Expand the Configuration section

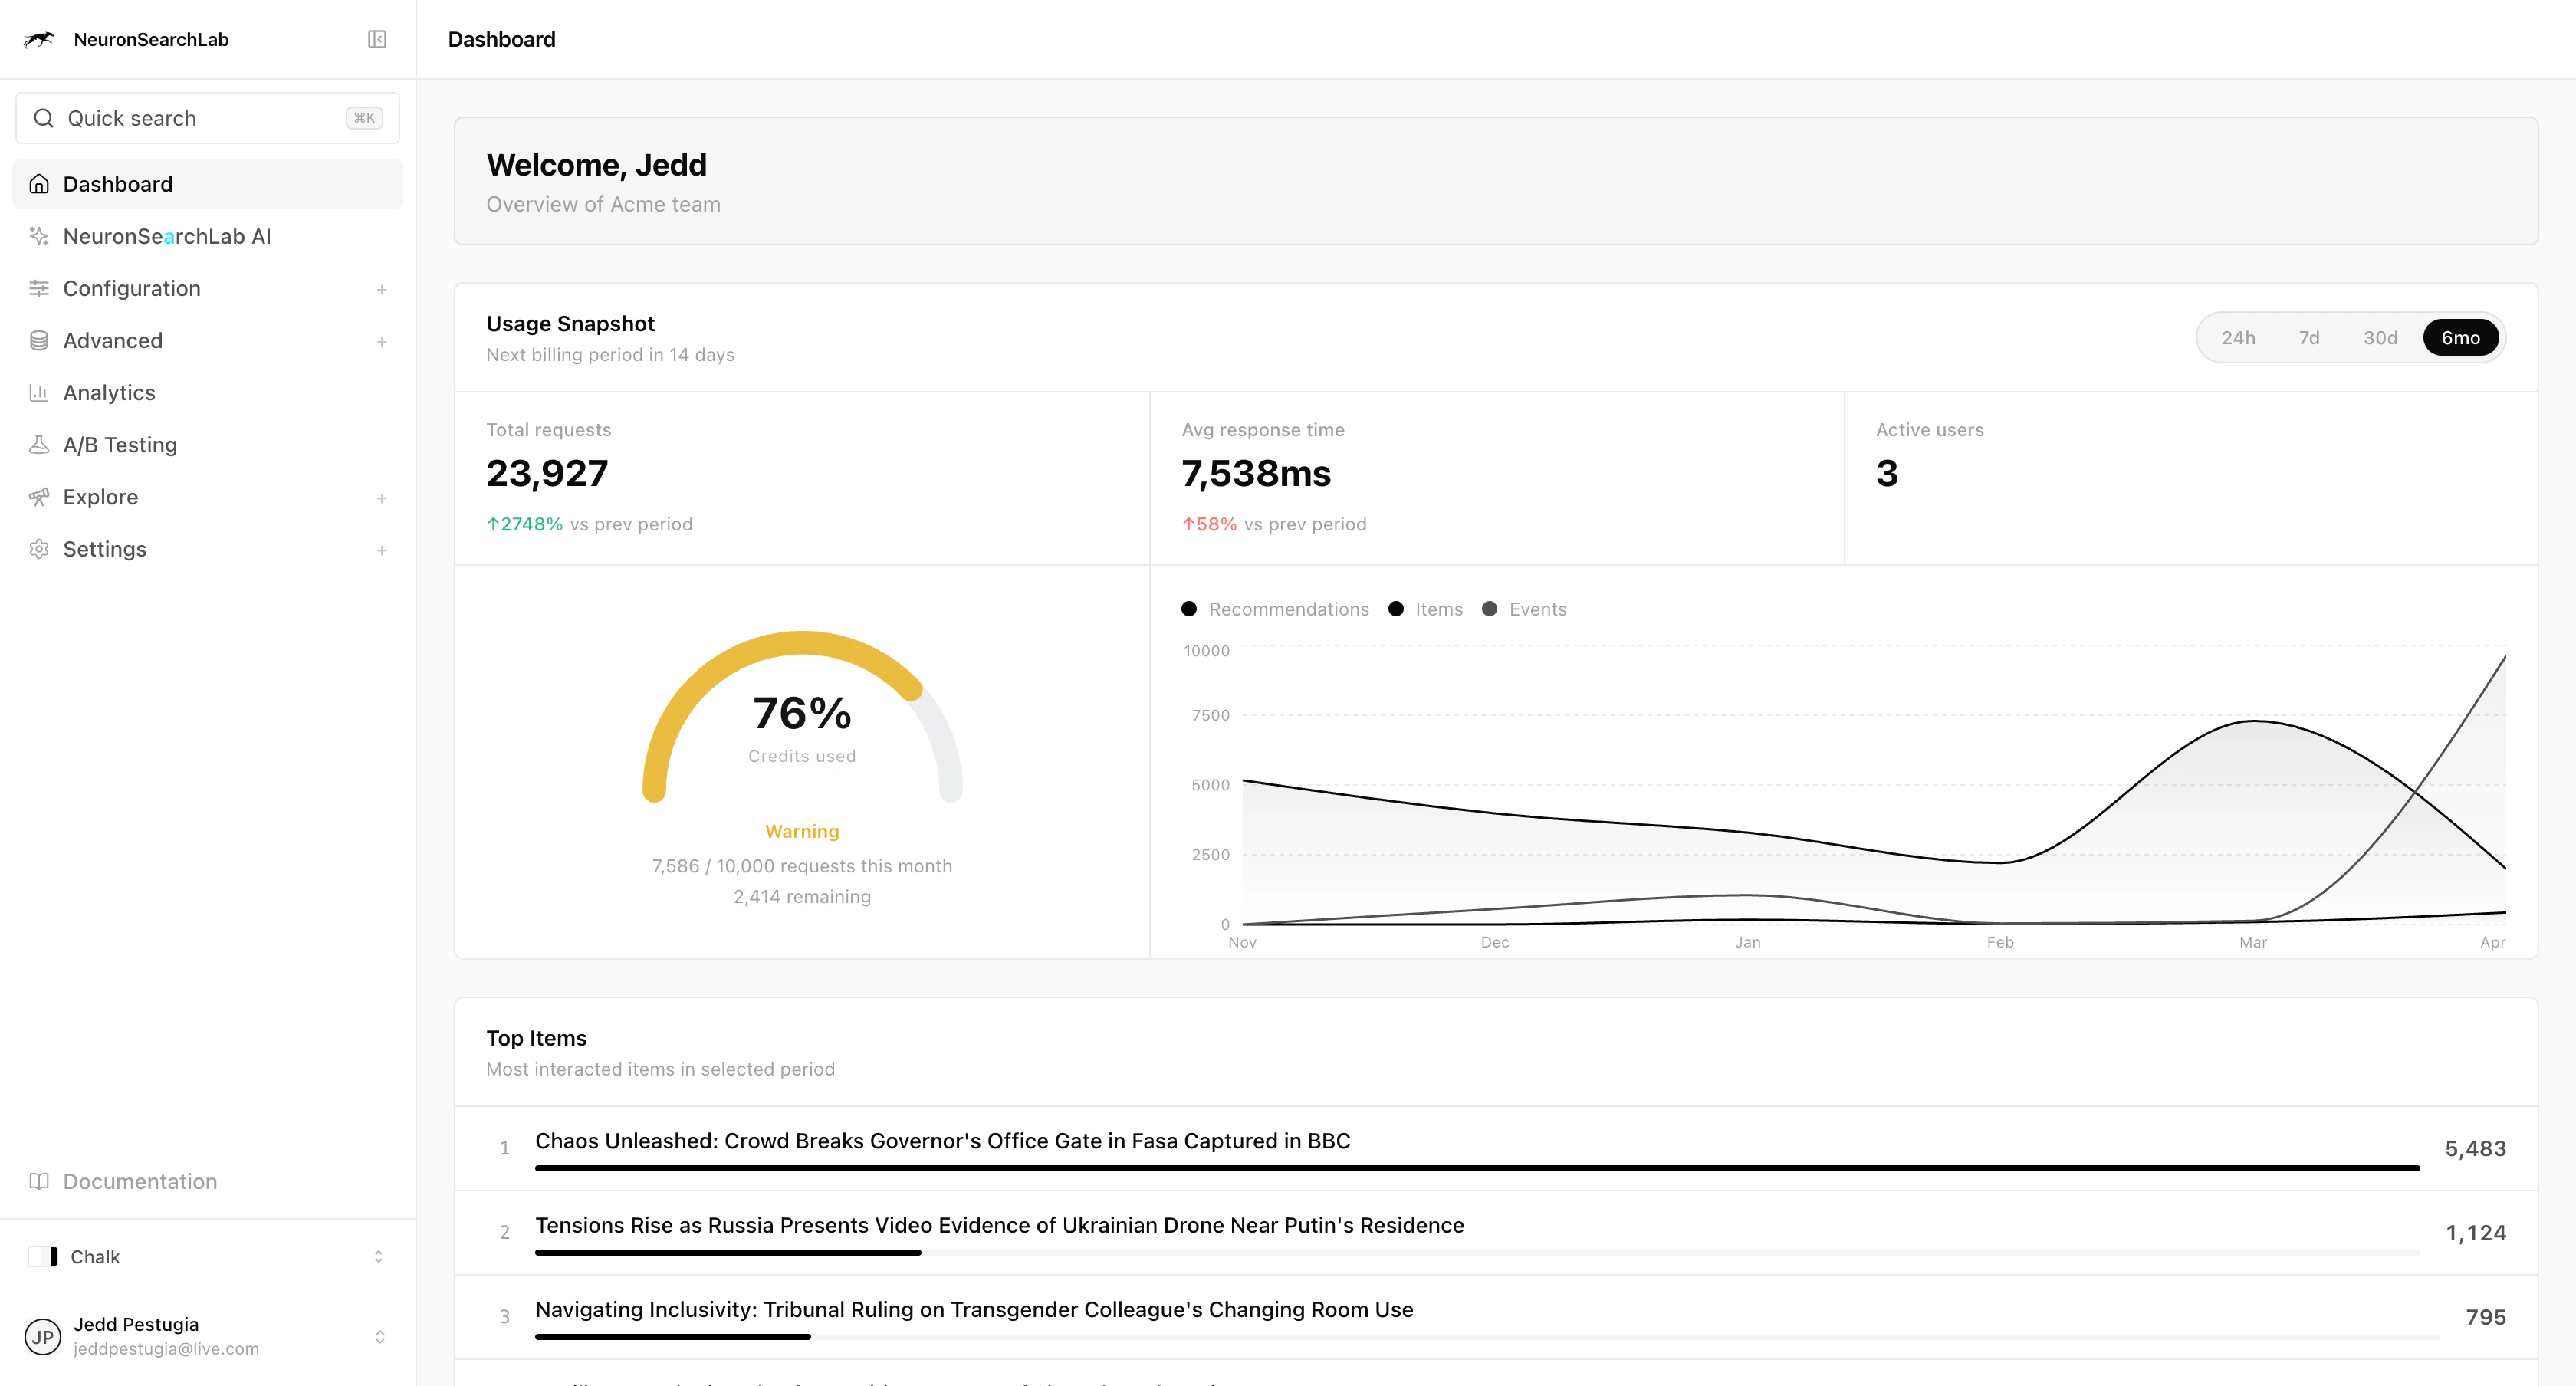pyautogui.click(x=382, y=288)
